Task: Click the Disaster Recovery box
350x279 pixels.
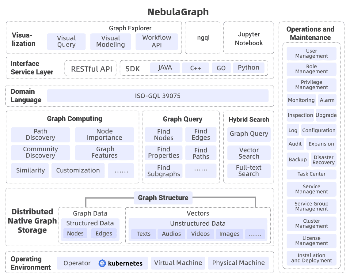Action: click(x=323, y=160)
